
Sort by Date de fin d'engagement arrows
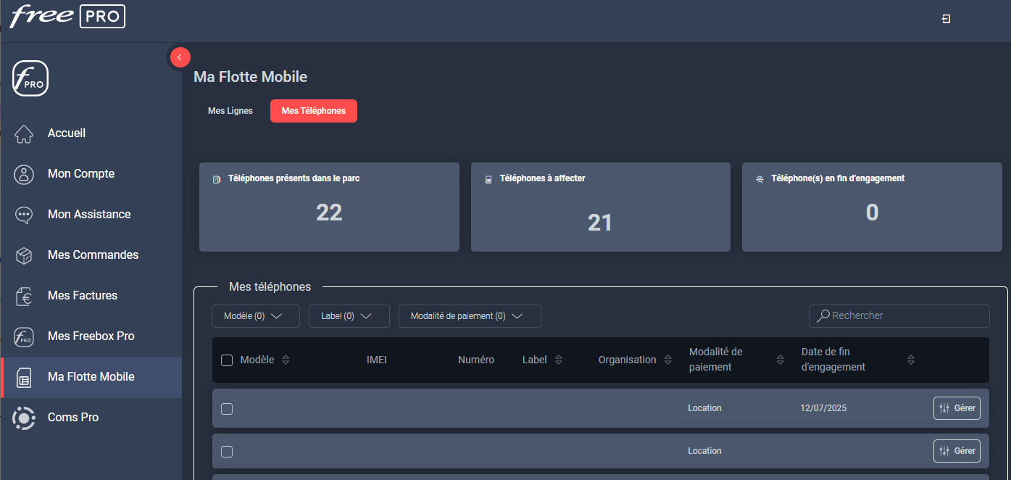910,360
